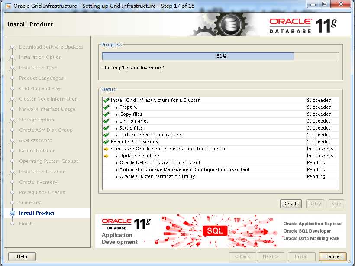Select the Installation Location step
Image resolution: width=355 pixels, height=266 pixels.
pyautogui.click(x=42, y=172)
